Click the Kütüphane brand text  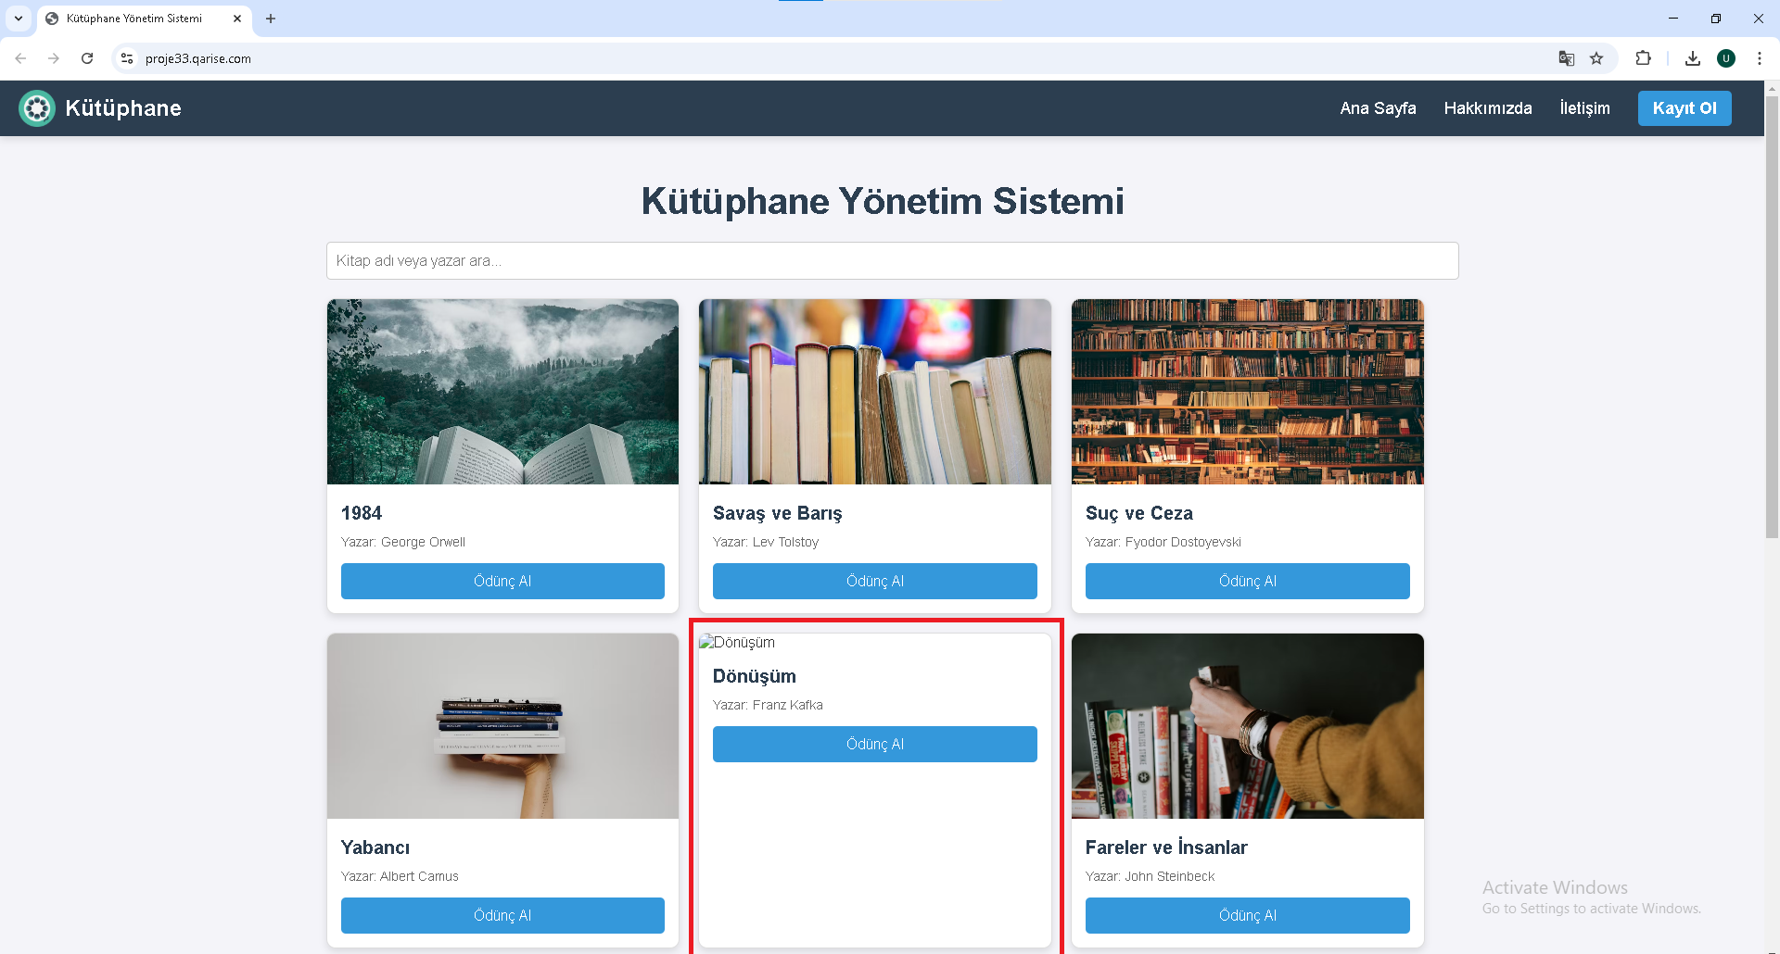tap(123, 108)
